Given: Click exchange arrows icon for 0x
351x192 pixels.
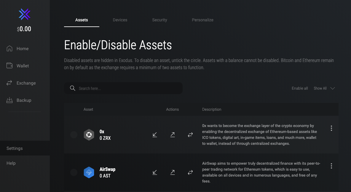Looking at the screenshot, I should tap(190, 135).
